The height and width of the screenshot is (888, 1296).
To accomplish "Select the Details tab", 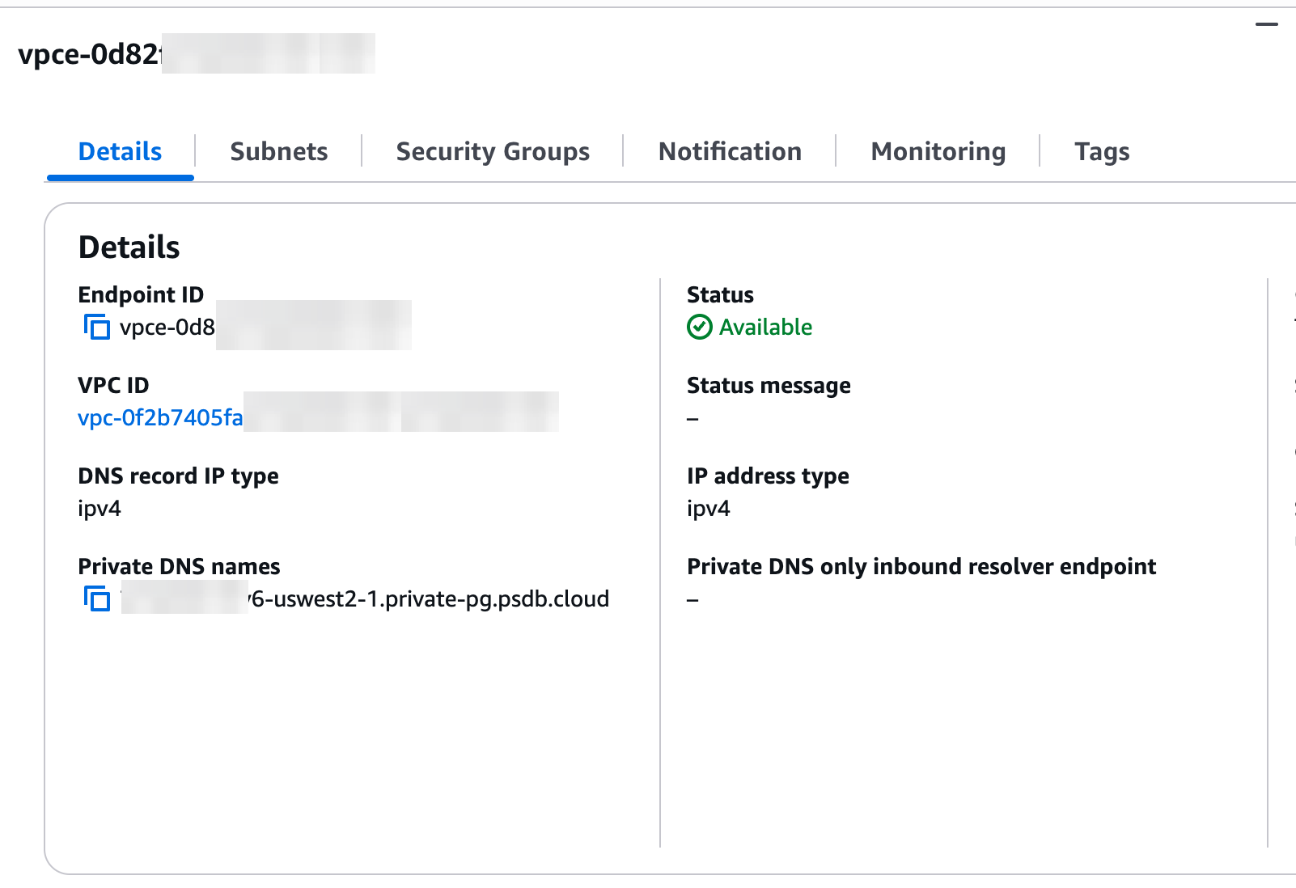I will pyautogui.click(x=119, y=151).
